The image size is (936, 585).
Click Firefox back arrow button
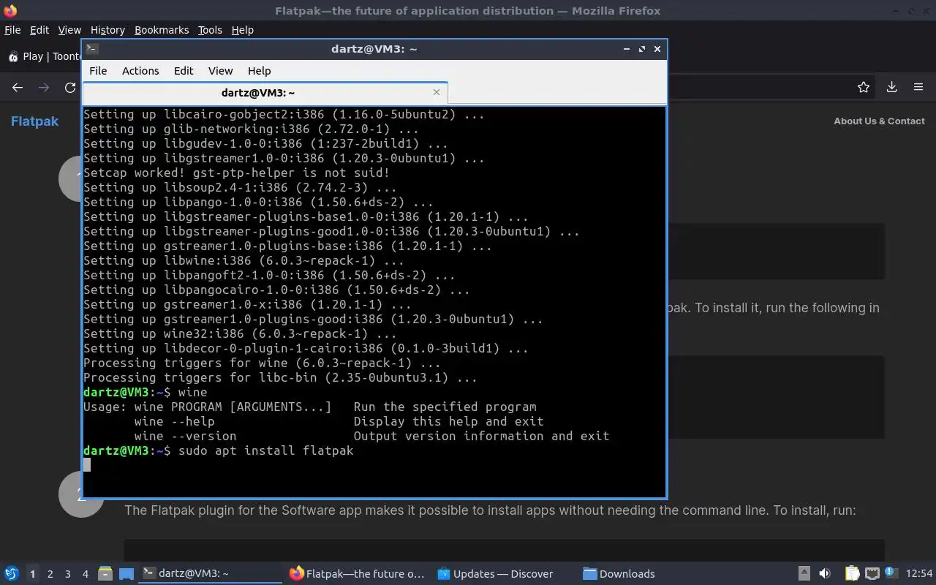click(18, 88)
